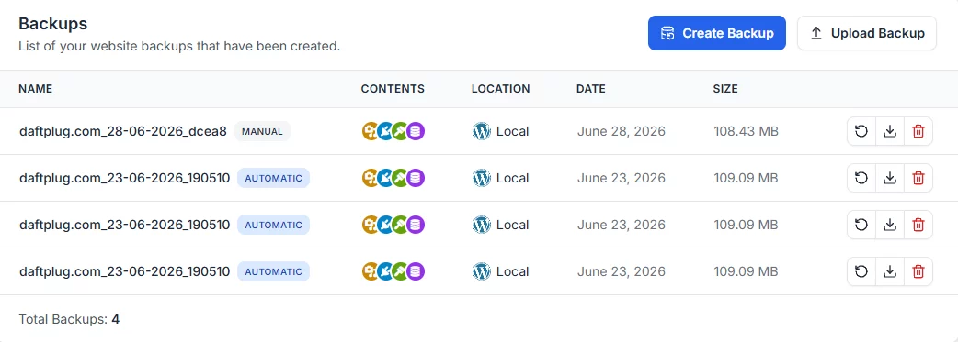
Task: Click name of first daftplug.com_23-06-2026_190510 backup
Action: tap(125, 178)
